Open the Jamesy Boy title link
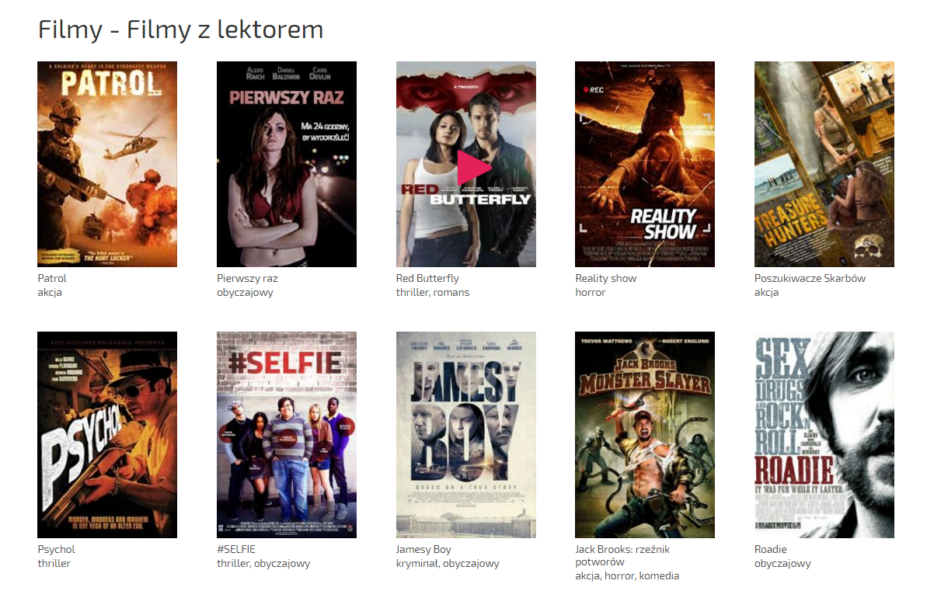The width and height of the screenshot is (927, 591). click(423, 550)
